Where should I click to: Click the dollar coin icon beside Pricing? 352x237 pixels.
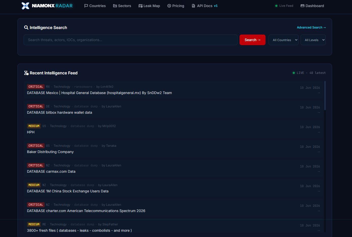[169, 6]
